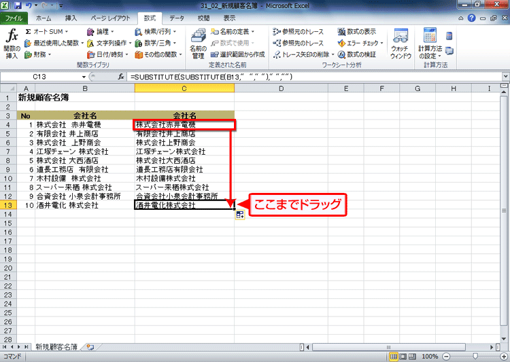This screenshot has height=362, width=510.
Task: Click the Calculate Sheet icon
Action: tap(449, 51)
